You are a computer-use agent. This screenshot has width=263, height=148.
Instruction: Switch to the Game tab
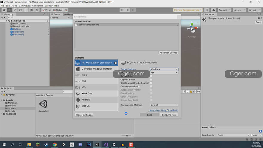point(68,14)
